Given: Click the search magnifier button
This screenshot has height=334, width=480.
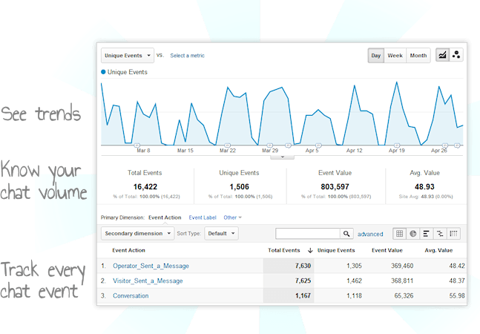Looking at the screenshot, I should [x=346, y=233].
